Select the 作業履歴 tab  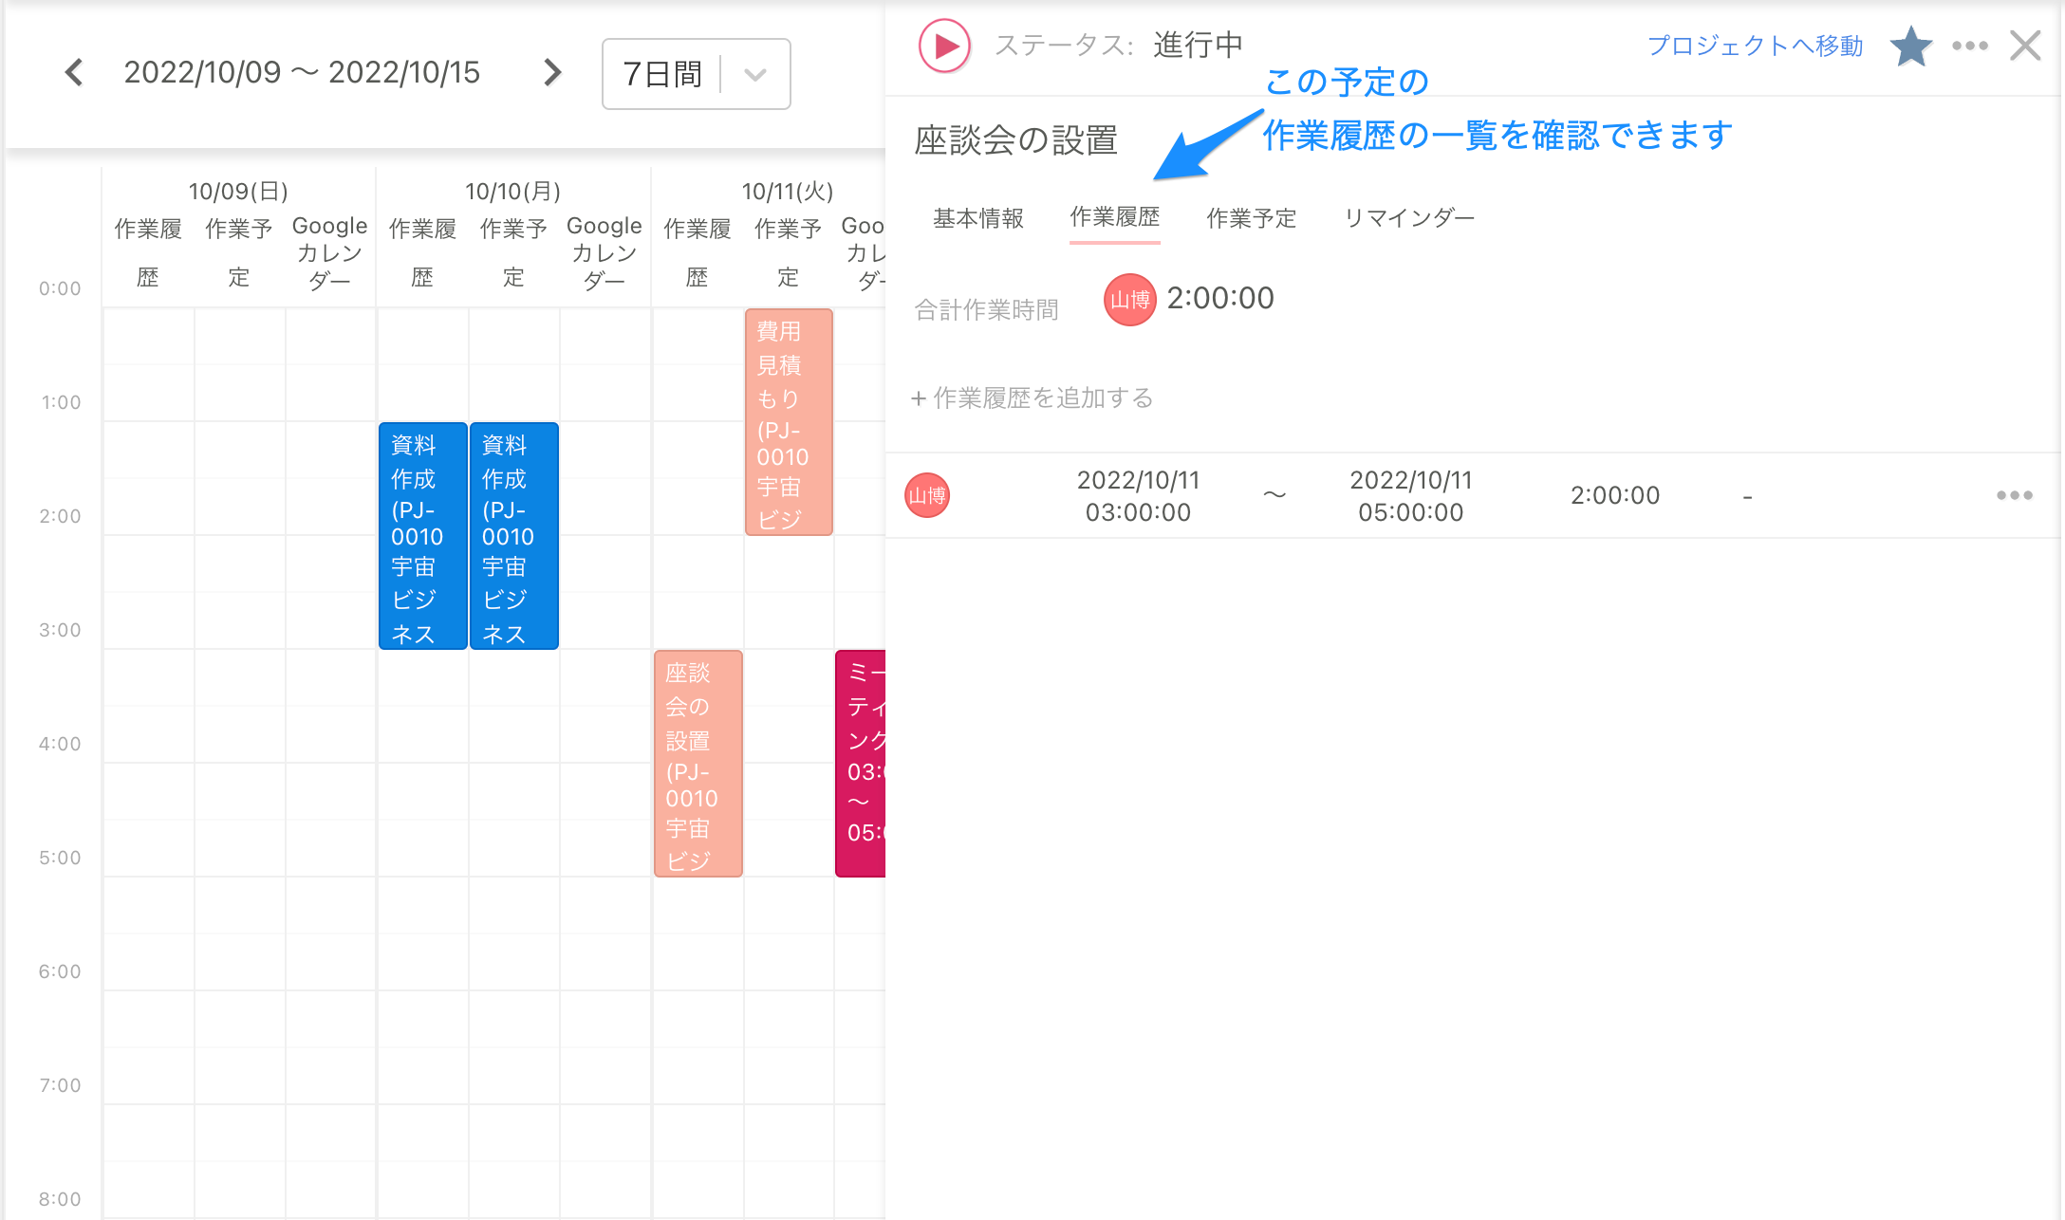pyautogui.click(x=1115, y=218)
